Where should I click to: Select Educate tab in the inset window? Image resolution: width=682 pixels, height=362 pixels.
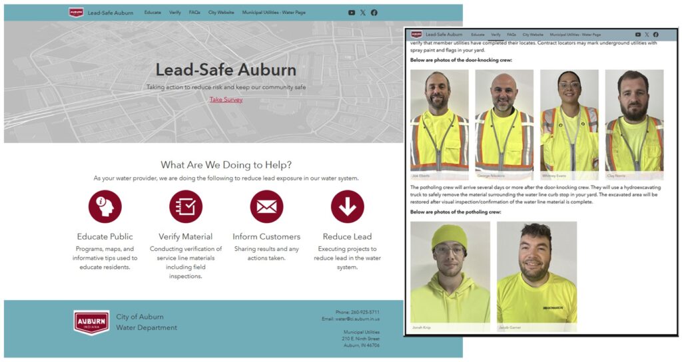pos(478,35)
